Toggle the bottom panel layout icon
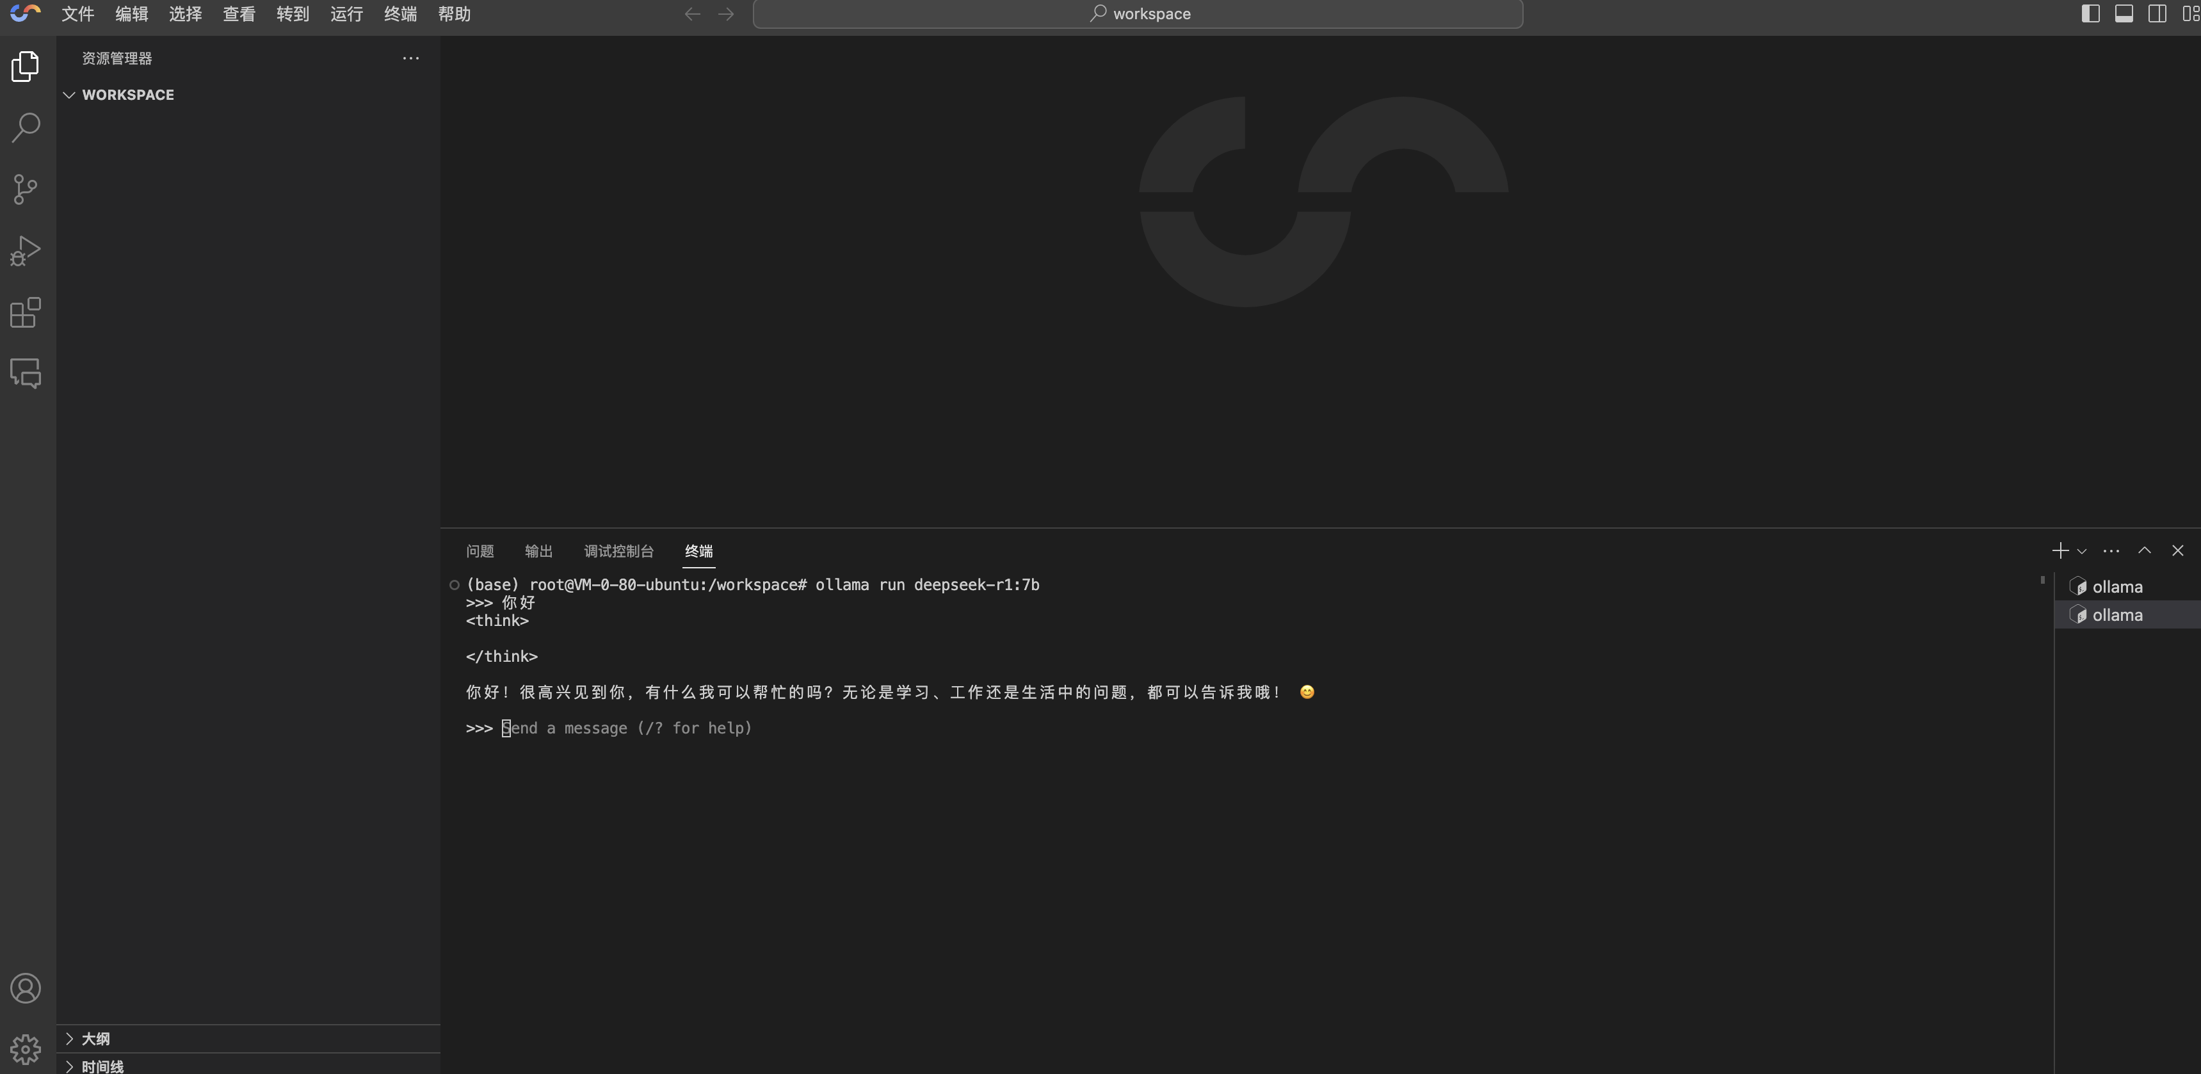This screenshot has width=2201, height=1074. (2124, 13)
